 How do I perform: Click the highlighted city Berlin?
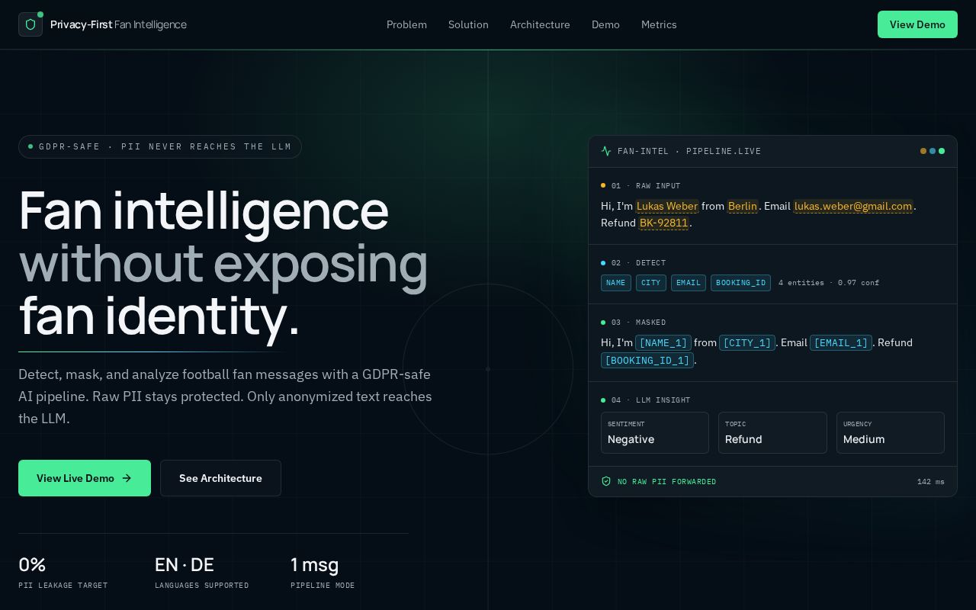(743, 206)
